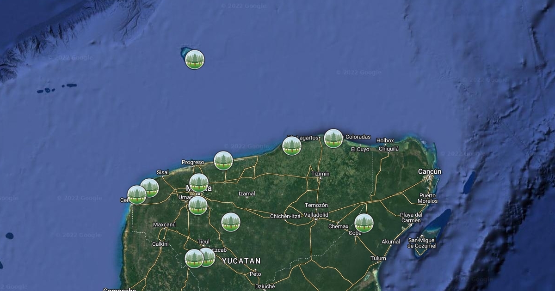This screenshot has width=555, height=291.
Task: Open the forest marker south of Izamal
Action: 231,222
